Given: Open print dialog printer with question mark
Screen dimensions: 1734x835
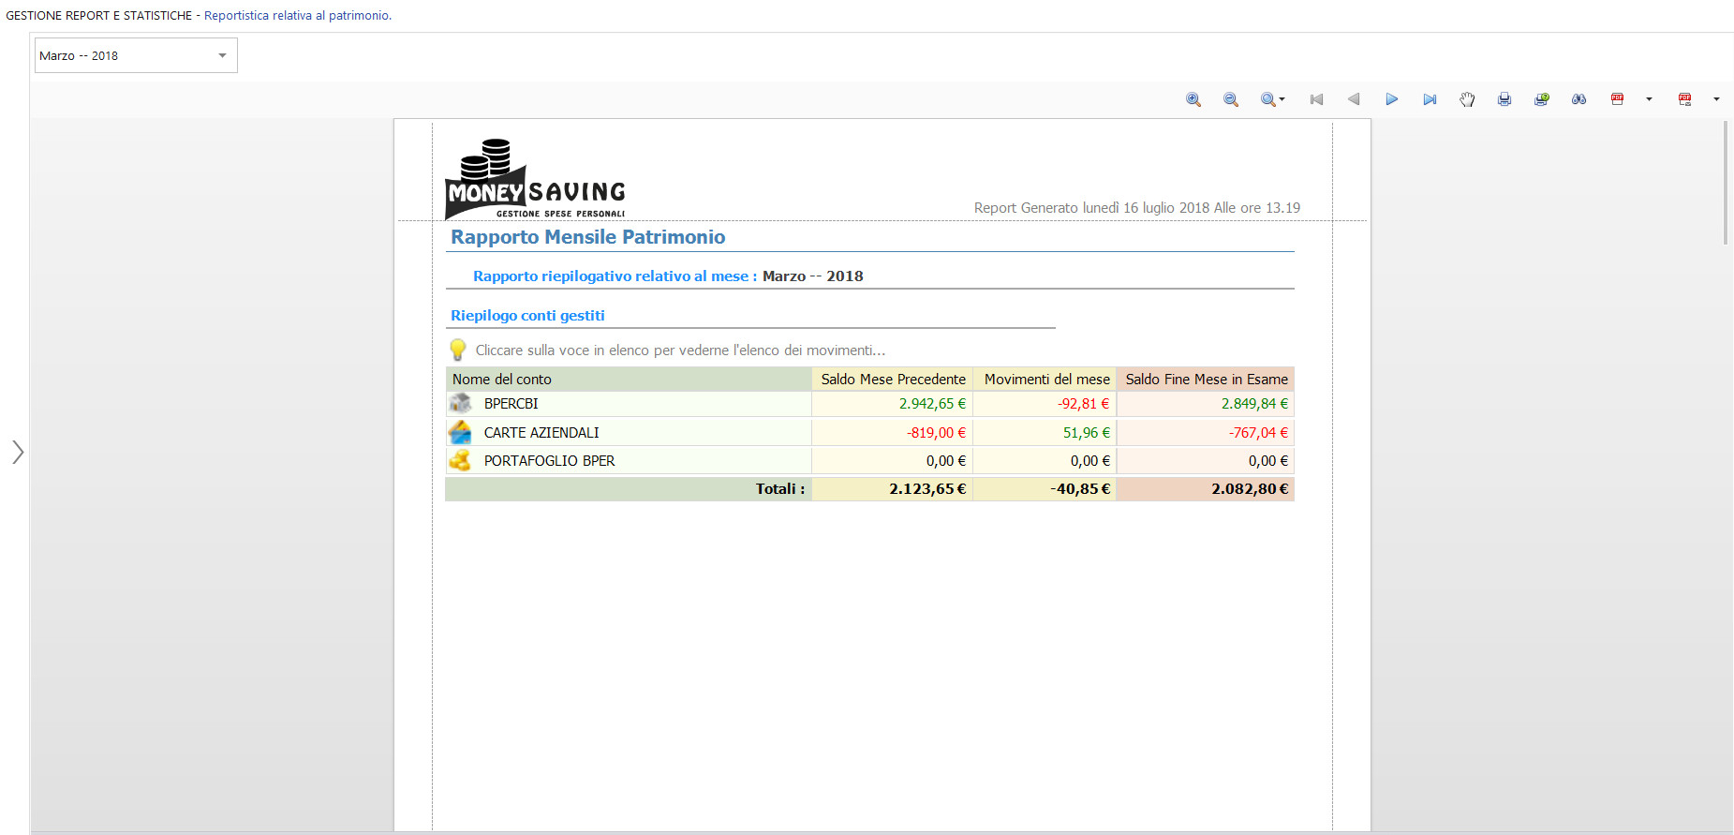Looking at the screenshot, I should (1542, 99).
